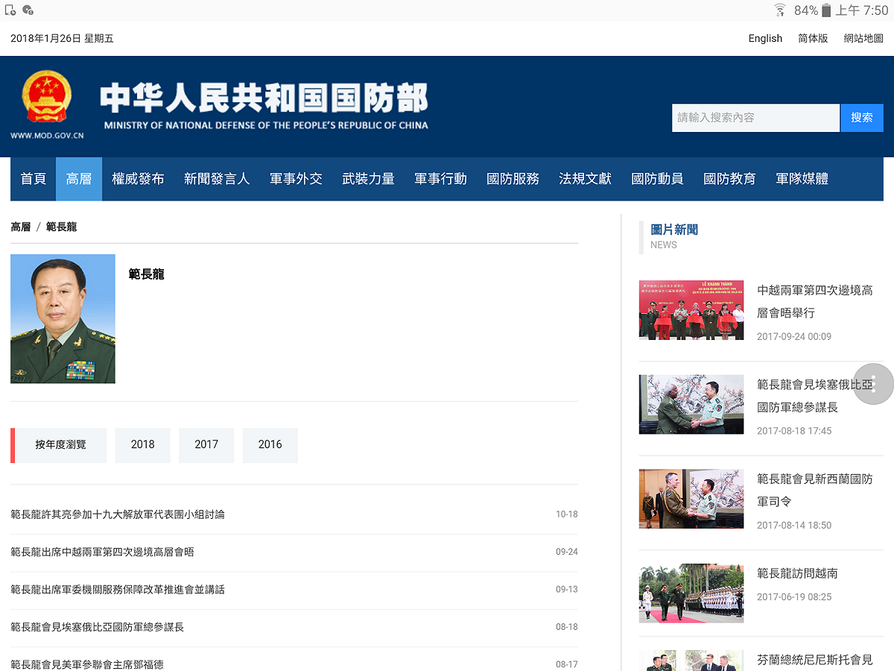Click the 中华人民共和国国防部 site title
The width and height of the screenshot is (894, 671).
click(x=264, y=98)
